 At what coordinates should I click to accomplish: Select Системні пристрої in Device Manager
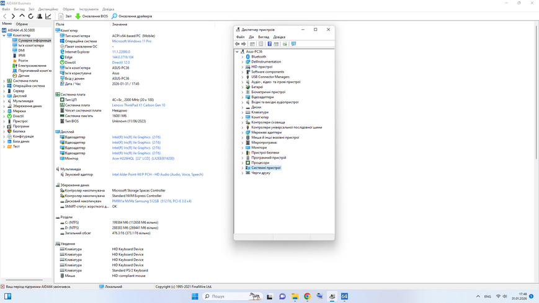tap(265, 168)
